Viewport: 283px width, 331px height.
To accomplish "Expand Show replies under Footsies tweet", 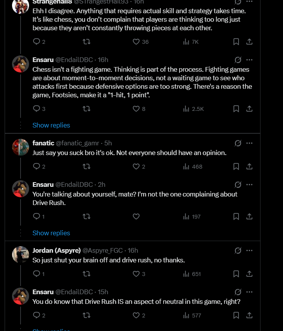I will (x=51, y=125).
